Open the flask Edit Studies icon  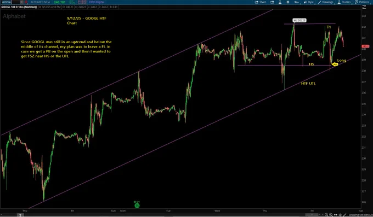pyautogui.click(x=280, y=2)
